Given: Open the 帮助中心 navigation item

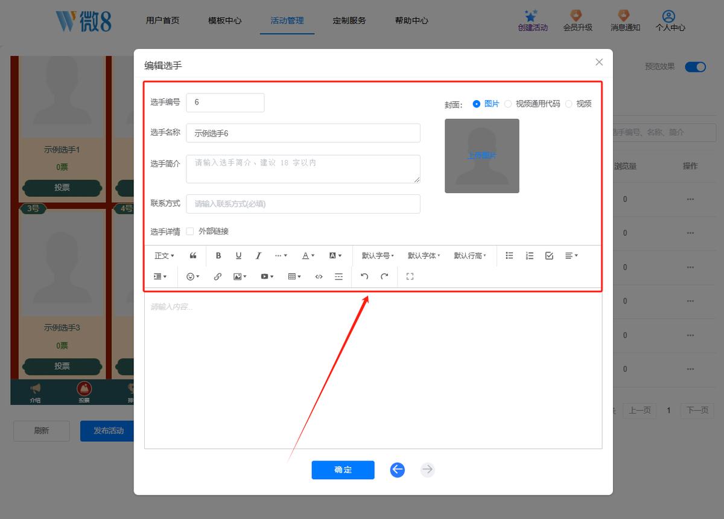Looking at the screenshot, I should tap(411, 21).
